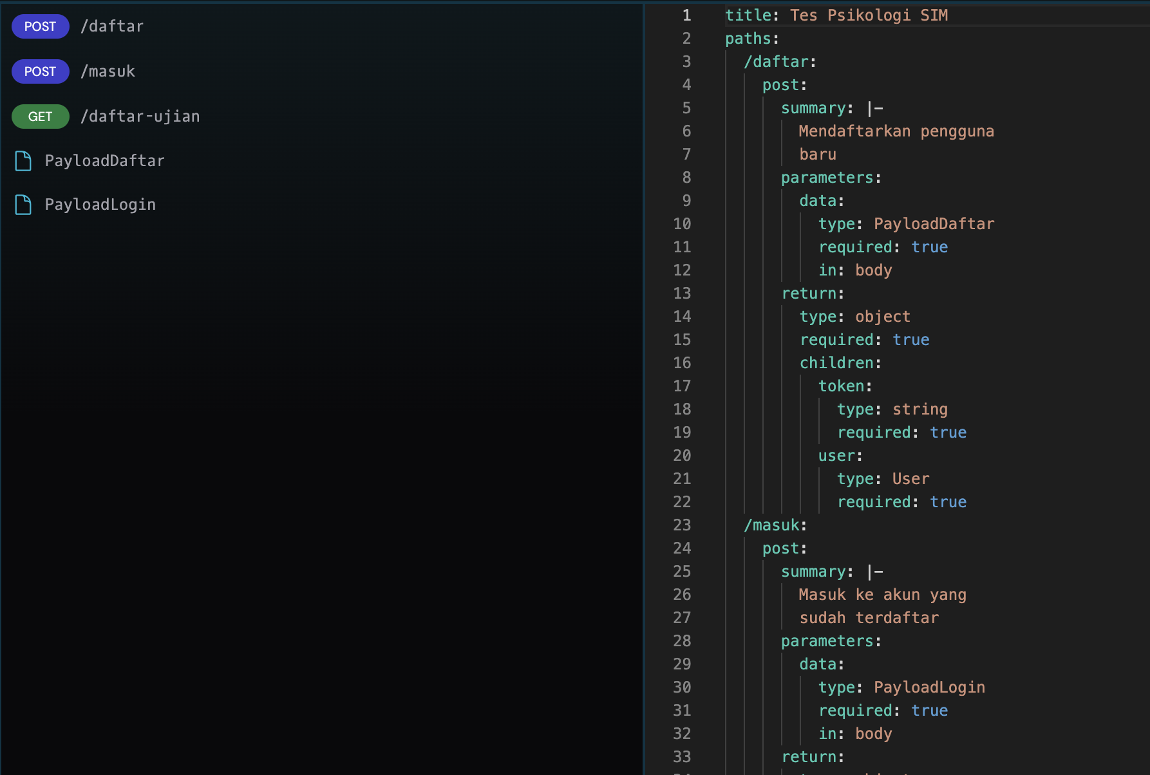Select the /daftar-ujian endpoint entry
Viewport: 1150px width, 775px height.
(140, 117)
